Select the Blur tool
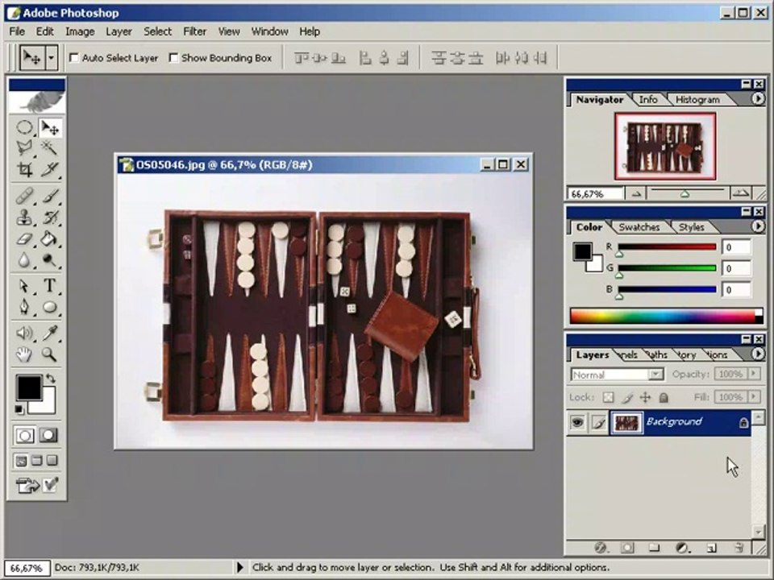 click(x=24, y=259)
